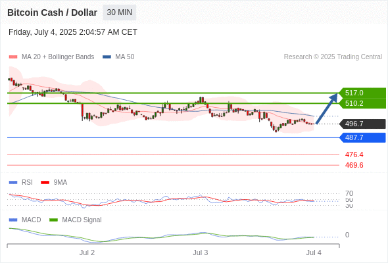Click the Jul 3 date axis label
Viewport: 388px width, 263px height.
pyautogui.click(x=201, y=252)
